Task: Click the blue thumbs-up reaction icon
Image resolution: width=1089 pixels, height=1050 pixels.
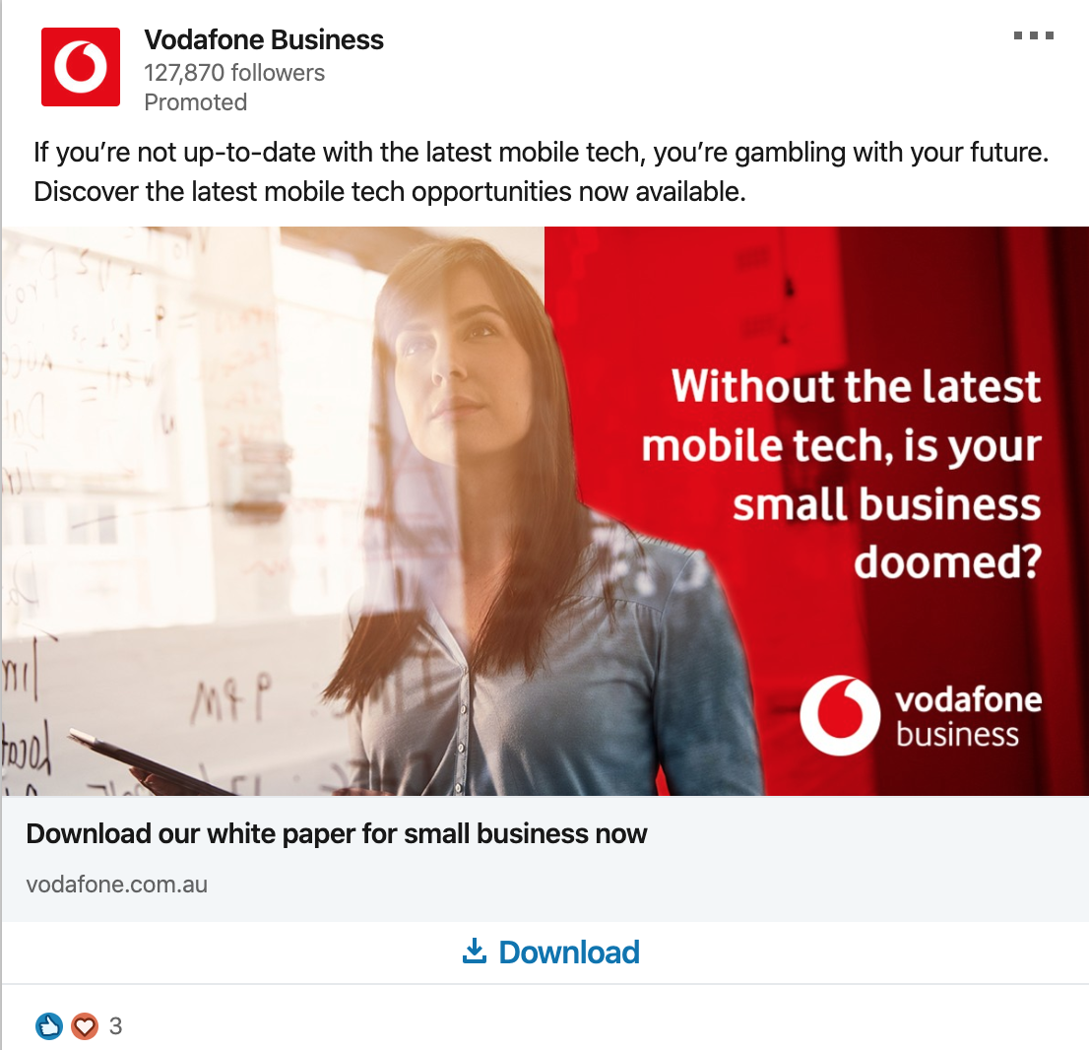Action: (48, 1026)
